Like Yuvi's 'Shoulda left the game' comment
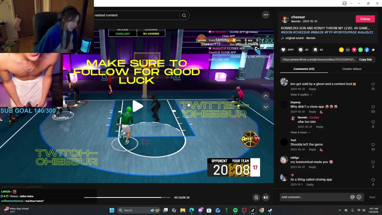 [373, 145]
